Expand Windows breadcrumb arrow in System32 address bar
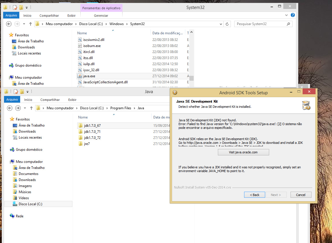This screenshot has height=243, width=332. pos(127,24)
